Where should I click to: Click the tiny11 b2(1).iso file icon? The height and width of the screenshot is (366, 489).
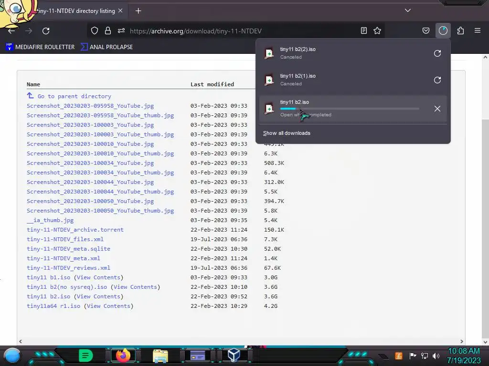pyautogui.click(x=269, y=80)
